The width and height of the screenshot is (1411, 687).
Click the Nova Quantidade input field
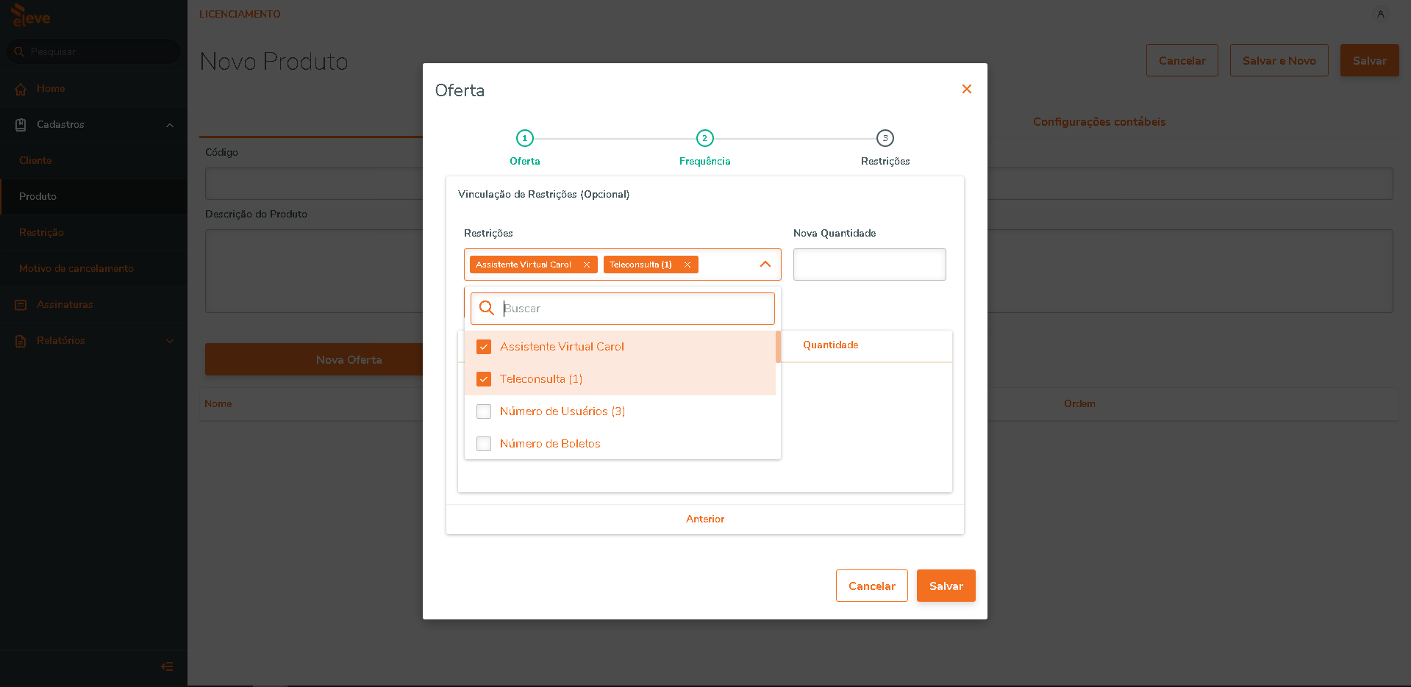tap(870, 265)
